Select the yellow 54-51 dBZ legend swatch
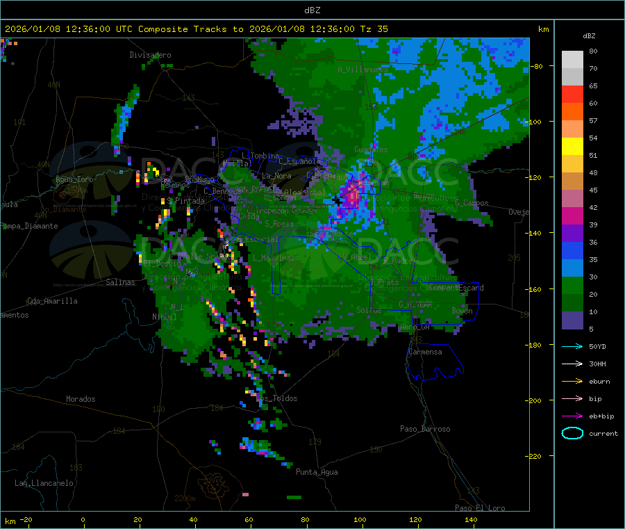This screenshot has height=529, width=625. (x=572, y=147)
